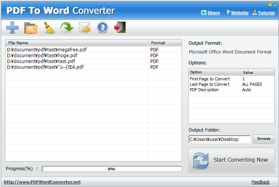Click the green curved arrow convert icon
The width and height of the screenshot is (279, 187).
click(67, 27)
